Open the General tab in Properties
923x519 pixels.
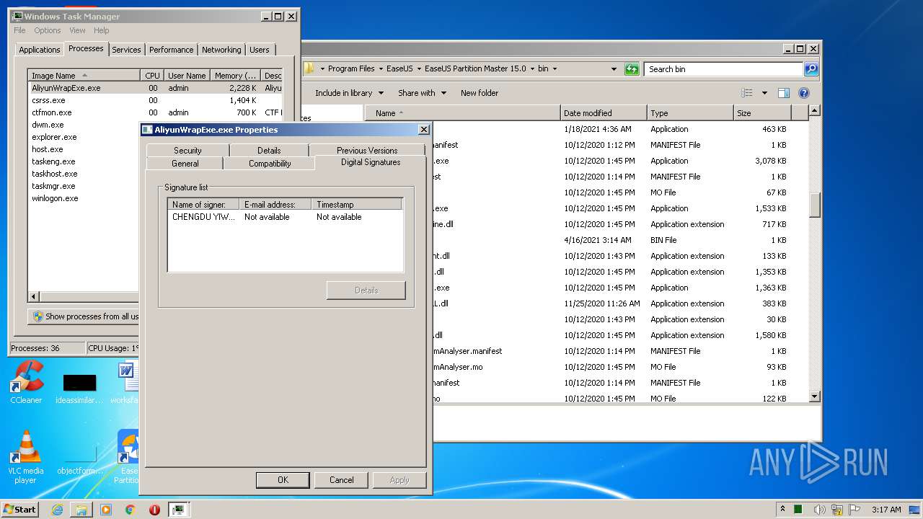point(185,164)
